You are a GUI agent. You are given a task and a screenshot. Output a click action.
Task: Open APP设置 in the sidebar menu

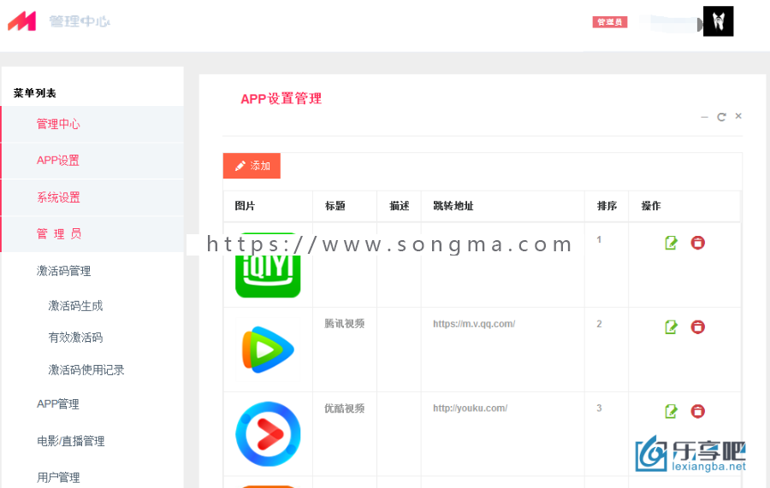(92, 161)
